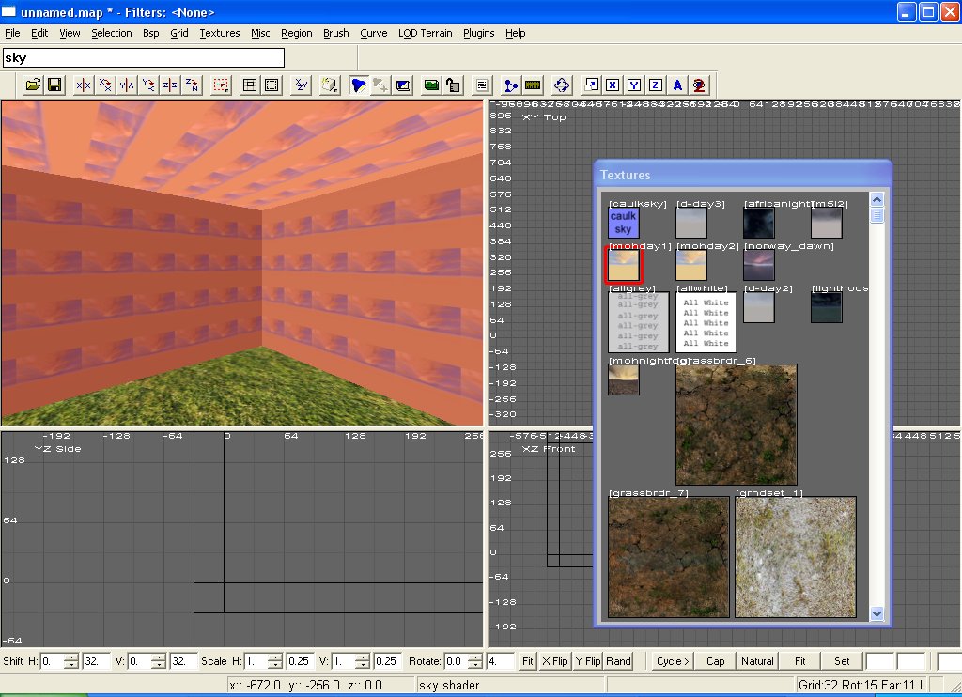Toggle the Z axis lock button
Image resolution: width=962 pixels, height=697 pixels.
(x=656, y=85)
